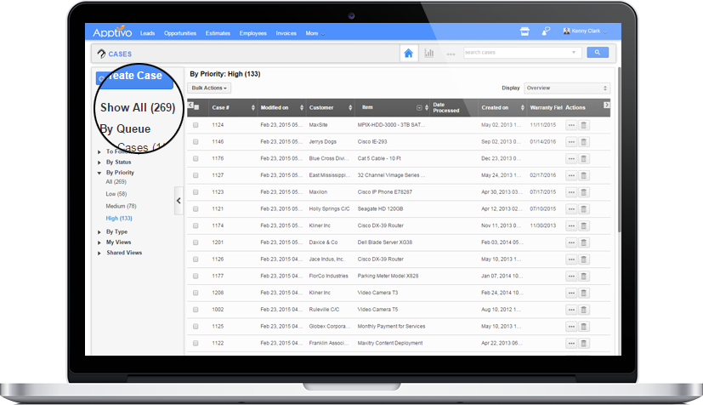Open more actions for case 1146
703x405 pixels.
coord(571,141)
